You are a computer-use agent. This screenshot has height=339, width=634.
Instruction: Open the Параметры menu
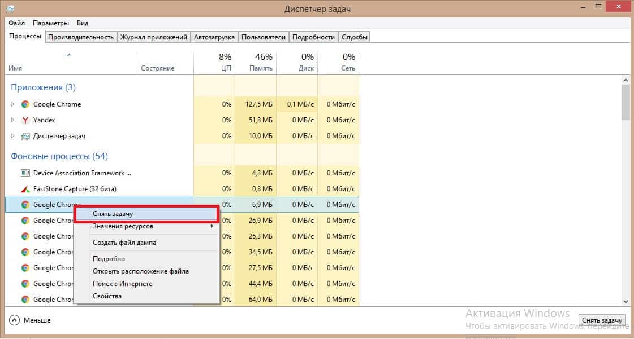point(51,23)
